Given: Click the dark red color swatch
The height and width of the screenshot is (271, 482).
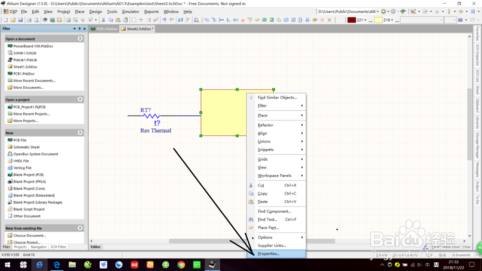Looking at the screenshot, I should pos(352,20).
